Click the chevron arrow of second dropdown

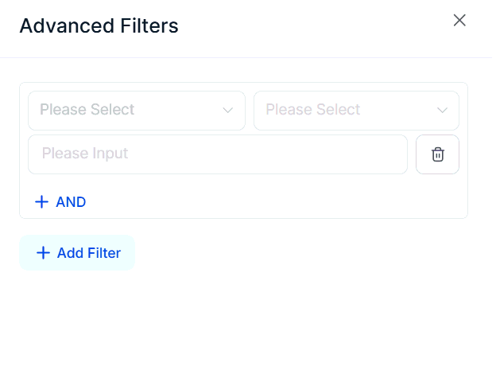(443, 110)
